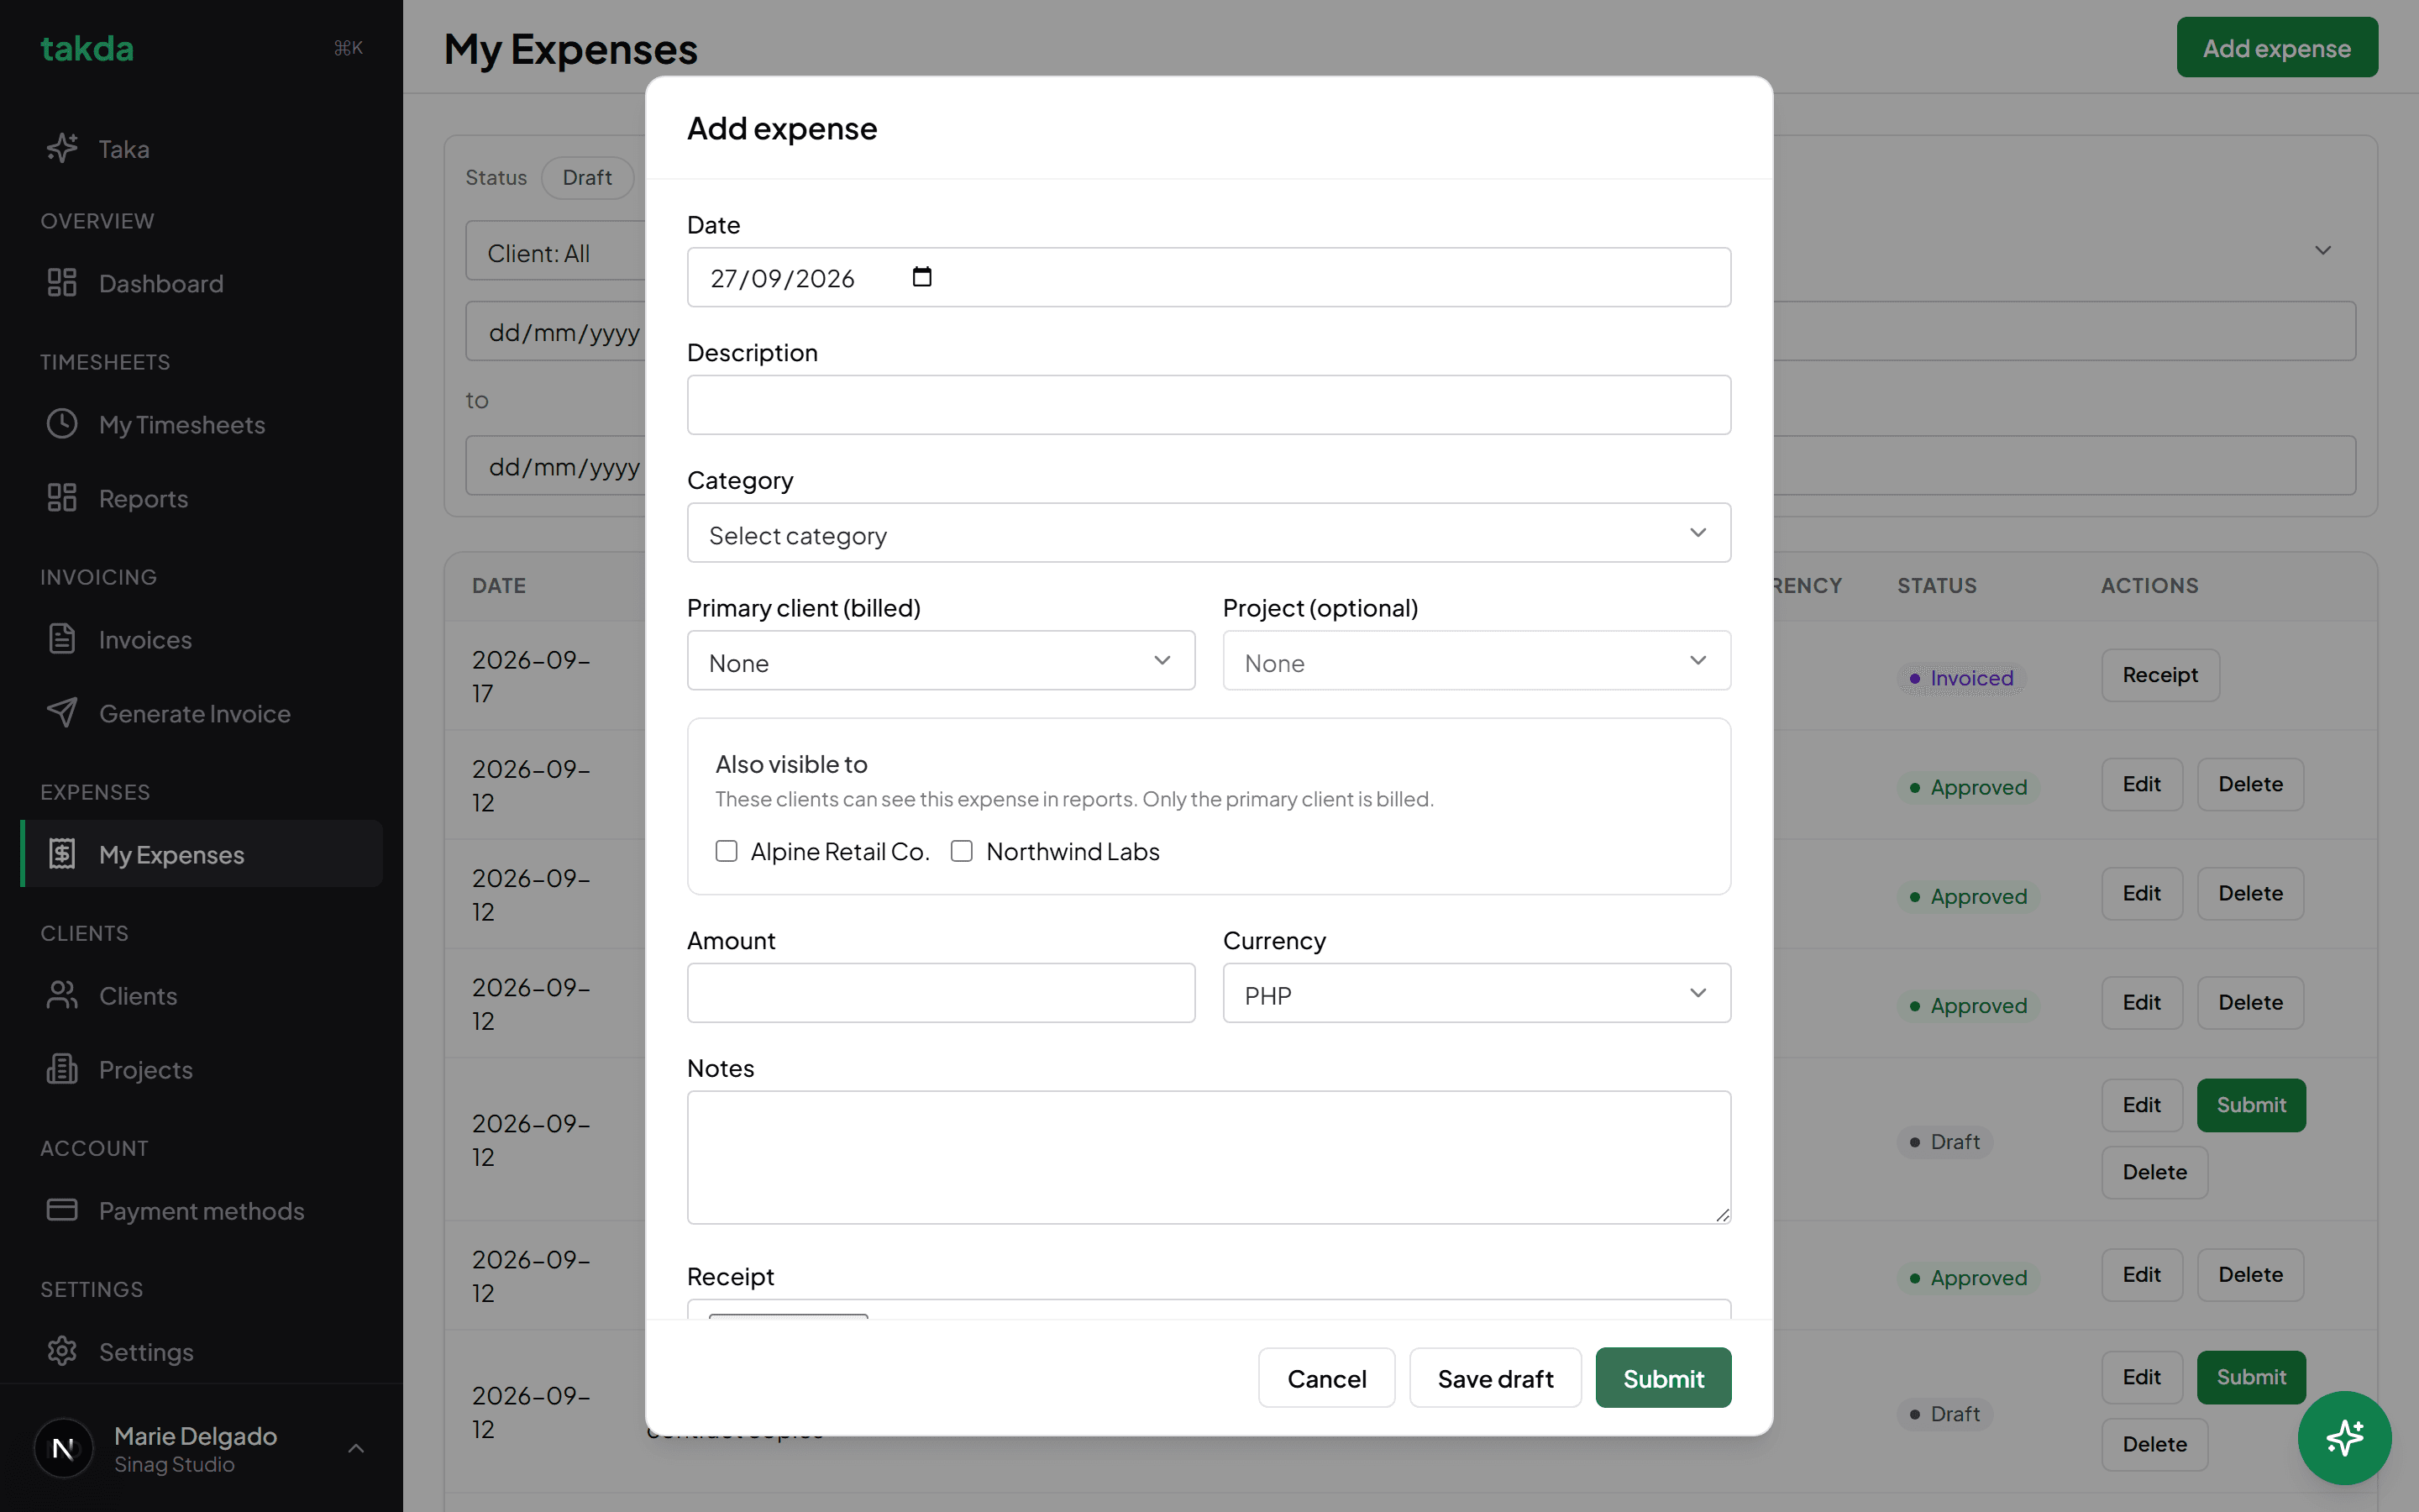Check the Northwind Labs checkbox
Image resolution: width=2419 pixels, height=1512 pixels.
coord(962,851)
